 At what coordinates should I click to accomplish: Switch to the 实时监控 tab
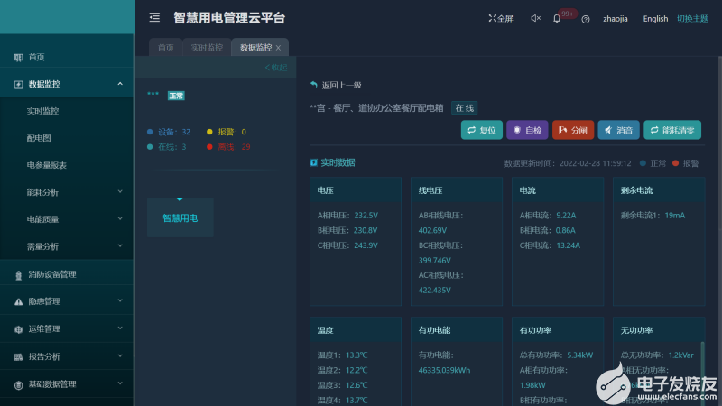tap(207, 48)
